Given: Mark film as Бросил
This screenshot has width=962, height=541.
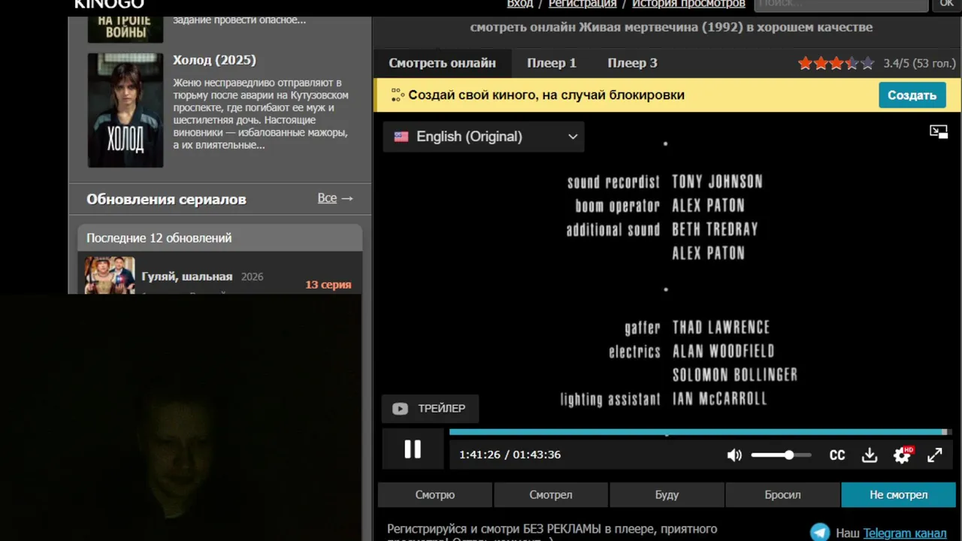Looking at the screenshot, I should coord(782,495).
